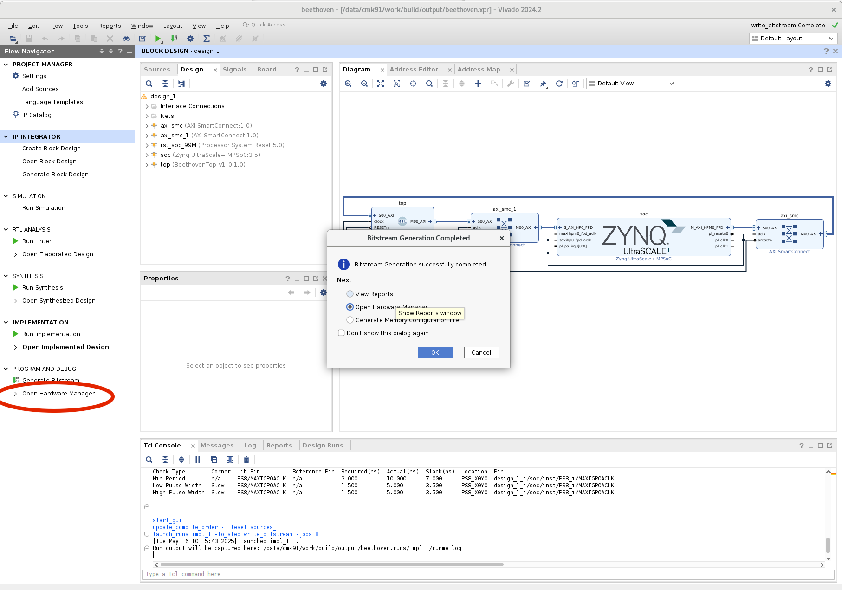Open diagram settings gear icon
The width and height of the screenshot is (842, 590).
[x=828, y=84]
